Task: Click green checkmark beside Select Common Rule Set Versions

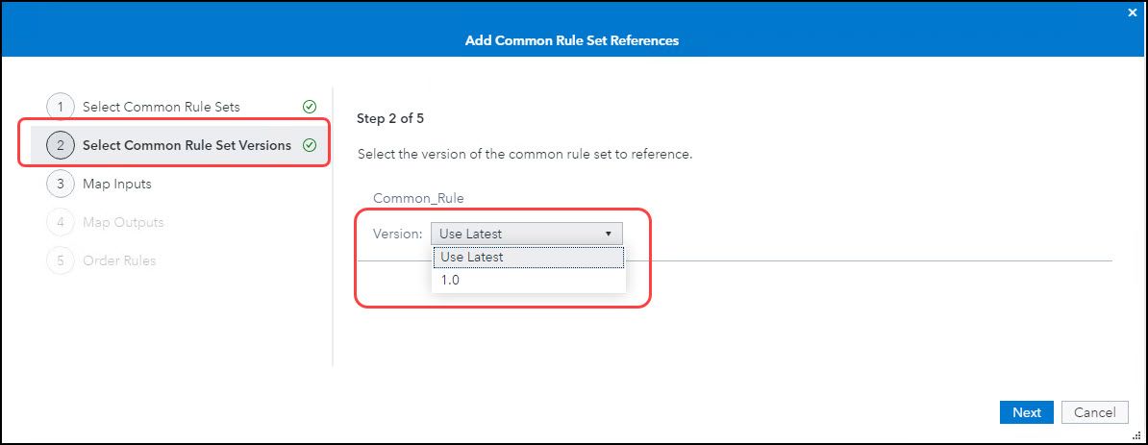Action: (310, 145)
